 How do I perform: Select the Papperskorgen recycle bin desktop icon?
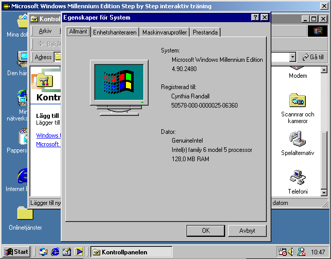(x=23, y=137)
